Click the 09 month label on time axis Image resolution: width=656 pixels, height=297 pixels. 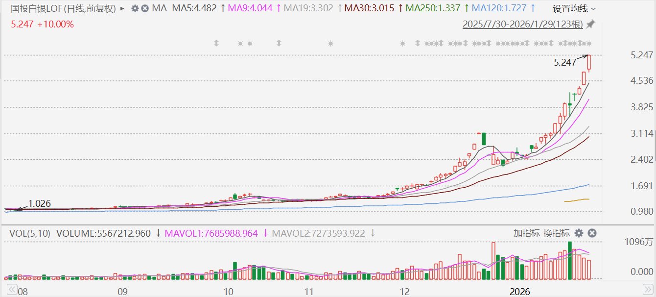[122, 291]
